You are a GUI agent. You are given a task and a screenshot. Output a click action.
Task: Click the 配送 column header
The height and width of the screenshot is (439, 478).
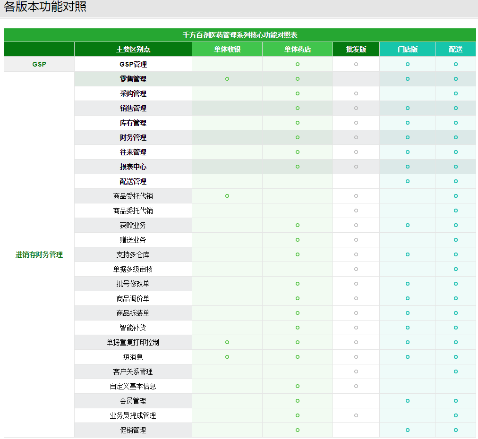pos(456,50)
